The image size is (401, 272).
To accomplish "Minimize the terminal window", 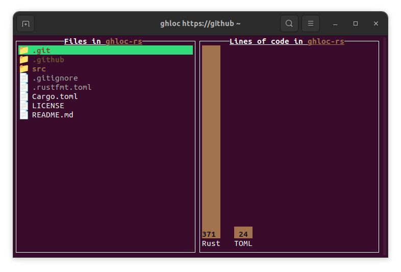I will coord(335,23).
